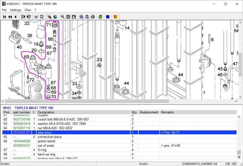Click the magnifier zoom icon in toolbar
Viewport: 243px width, 166px height.
pyautogui.click(x=63, y=16)
